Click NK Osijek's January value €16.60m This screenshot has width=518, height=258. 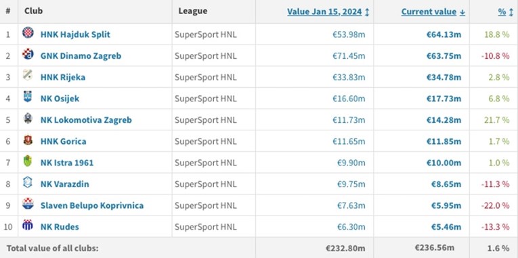(349, 99)
